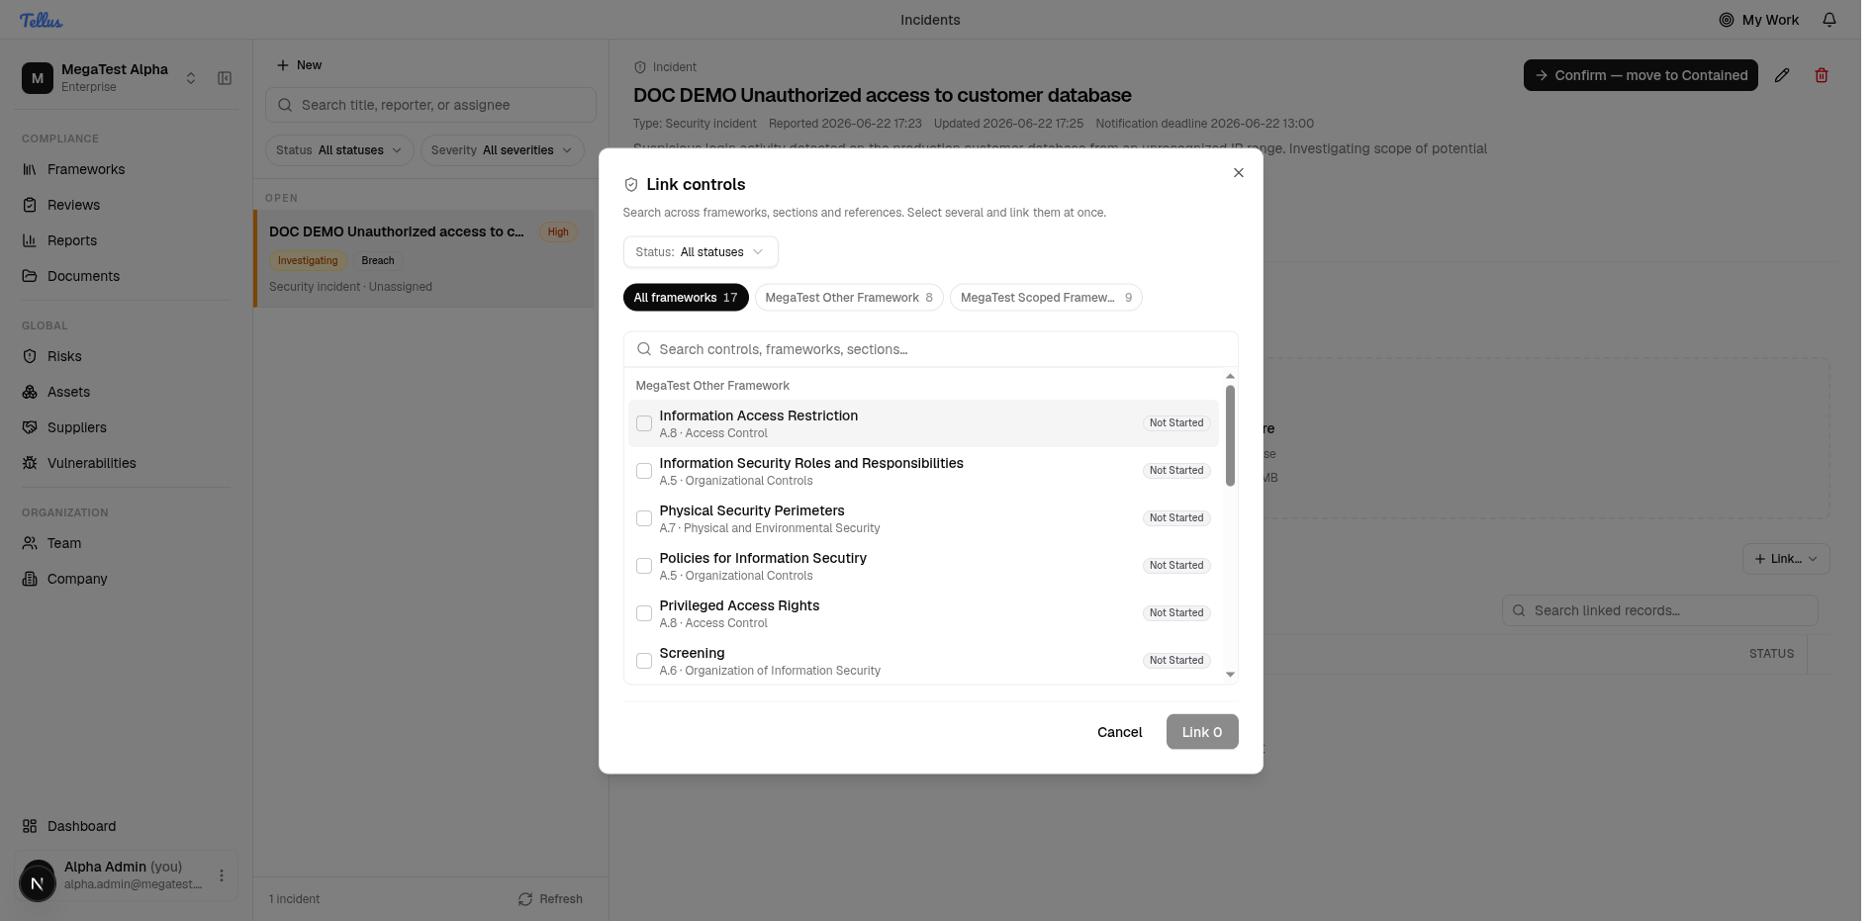Click the Breach tag
Screen dimensions: 1876x921
pos(378,261)
